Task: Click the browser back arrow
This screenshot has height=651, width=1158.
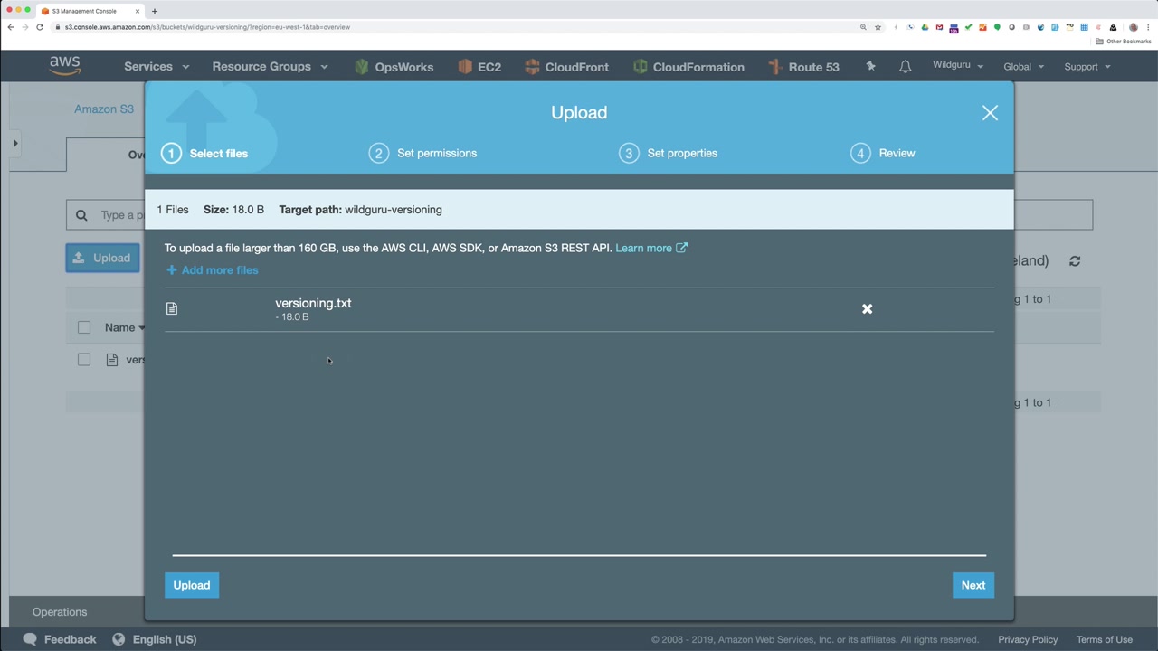Action: coord(11,27)
